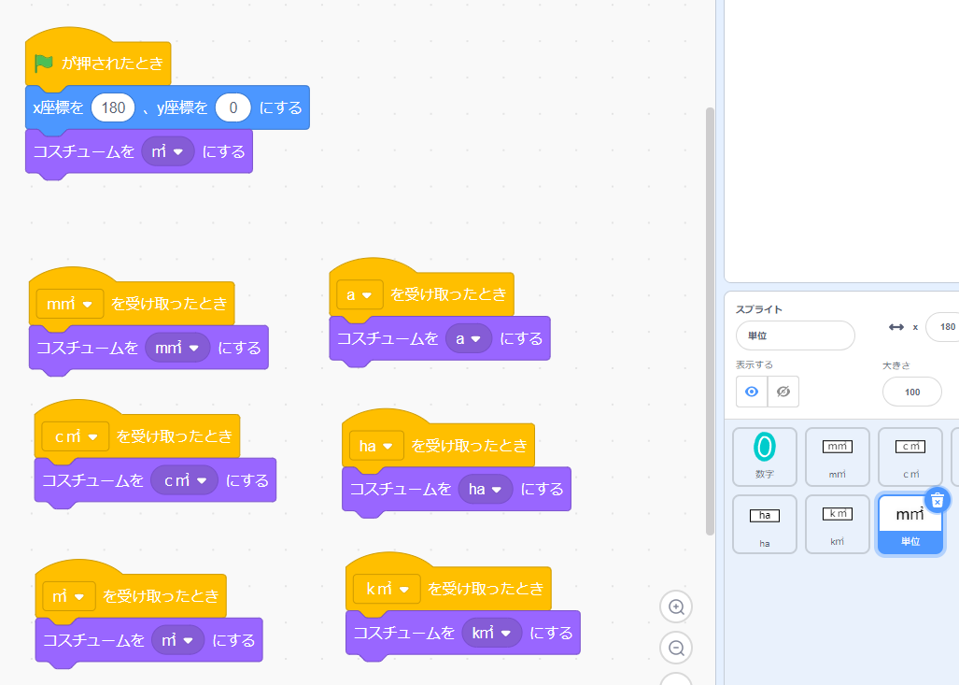This screenshot has height=685, width=959.
Task: Click the workspace vertical scrollbar
Action: coord(710,318)
